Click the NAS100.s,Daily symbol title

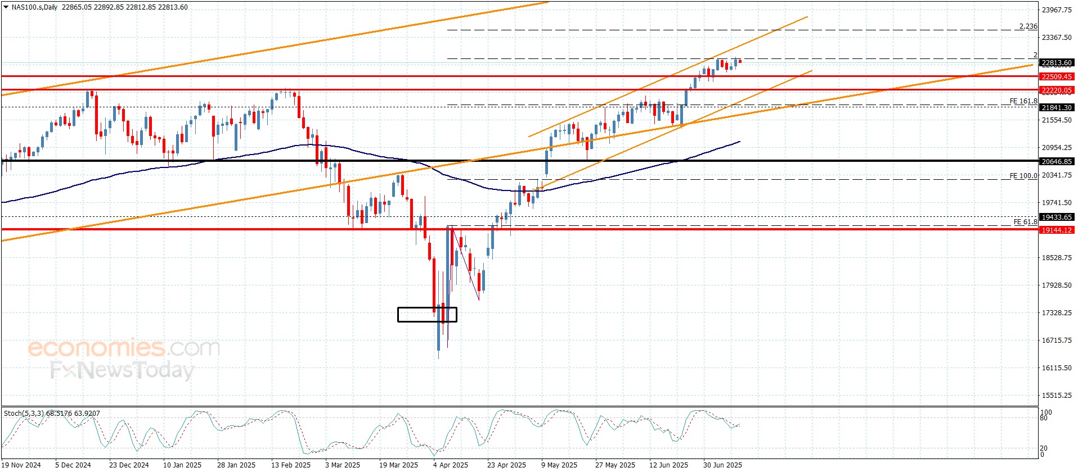coord(35,7)
